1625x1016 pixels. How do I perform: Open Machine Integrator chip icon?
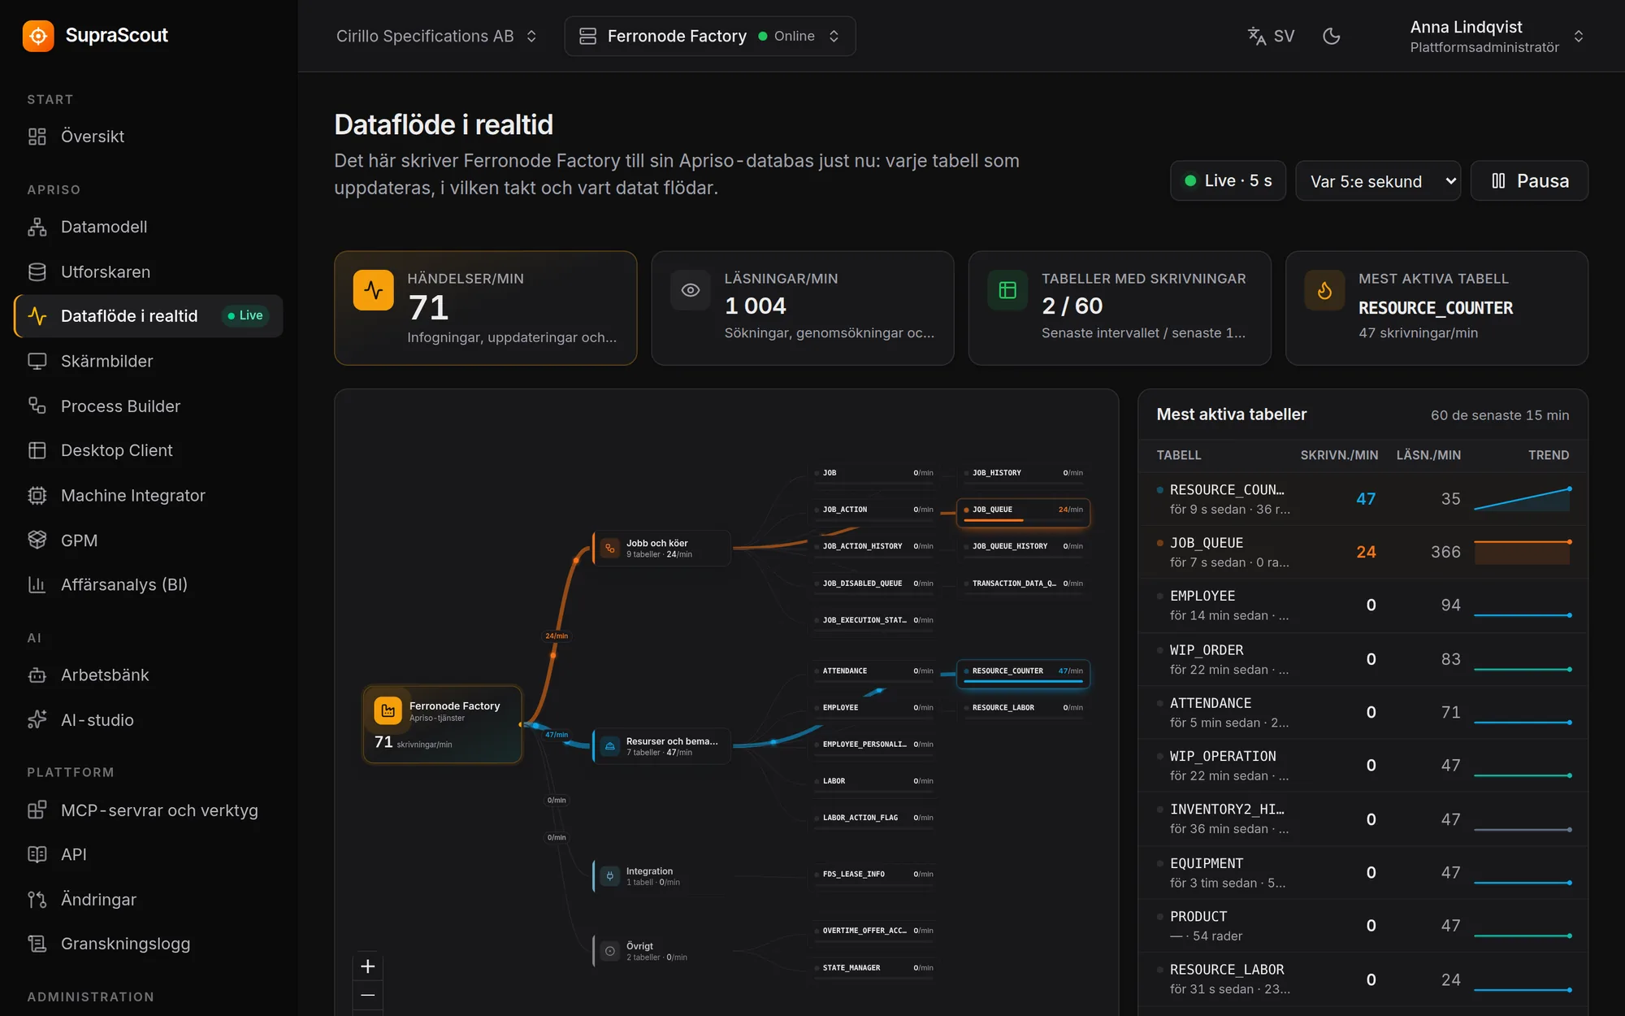37,495
